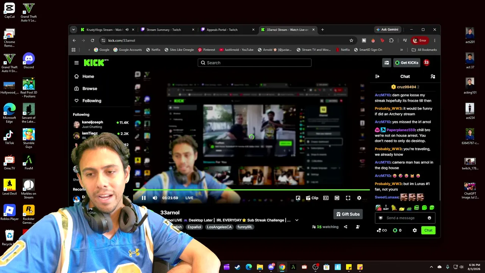This screenshot has height=273, width=485.
Task: Click the Gift Subs button
Action: [x=348, y=214]
